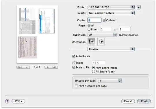Toggle the Collated checkbox
Image resolution: width=156 pixels, height=109 pixels.
coord(104,20)
